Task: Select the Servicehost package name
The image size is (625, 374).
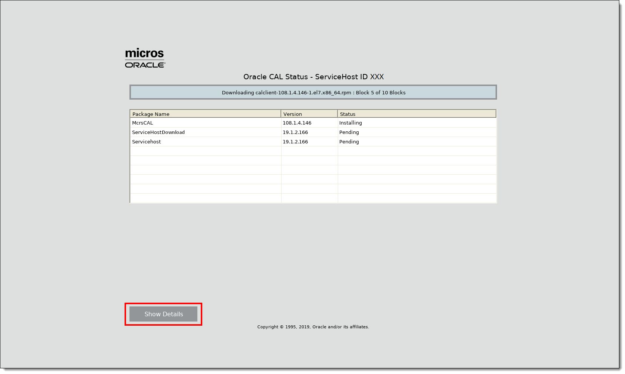Action: coord(146,142)
